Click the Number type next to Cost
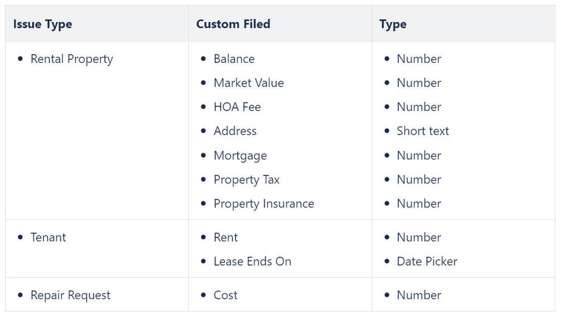This screenshot has height=312, width=561. pyautogui.click(x=419, y=295)
